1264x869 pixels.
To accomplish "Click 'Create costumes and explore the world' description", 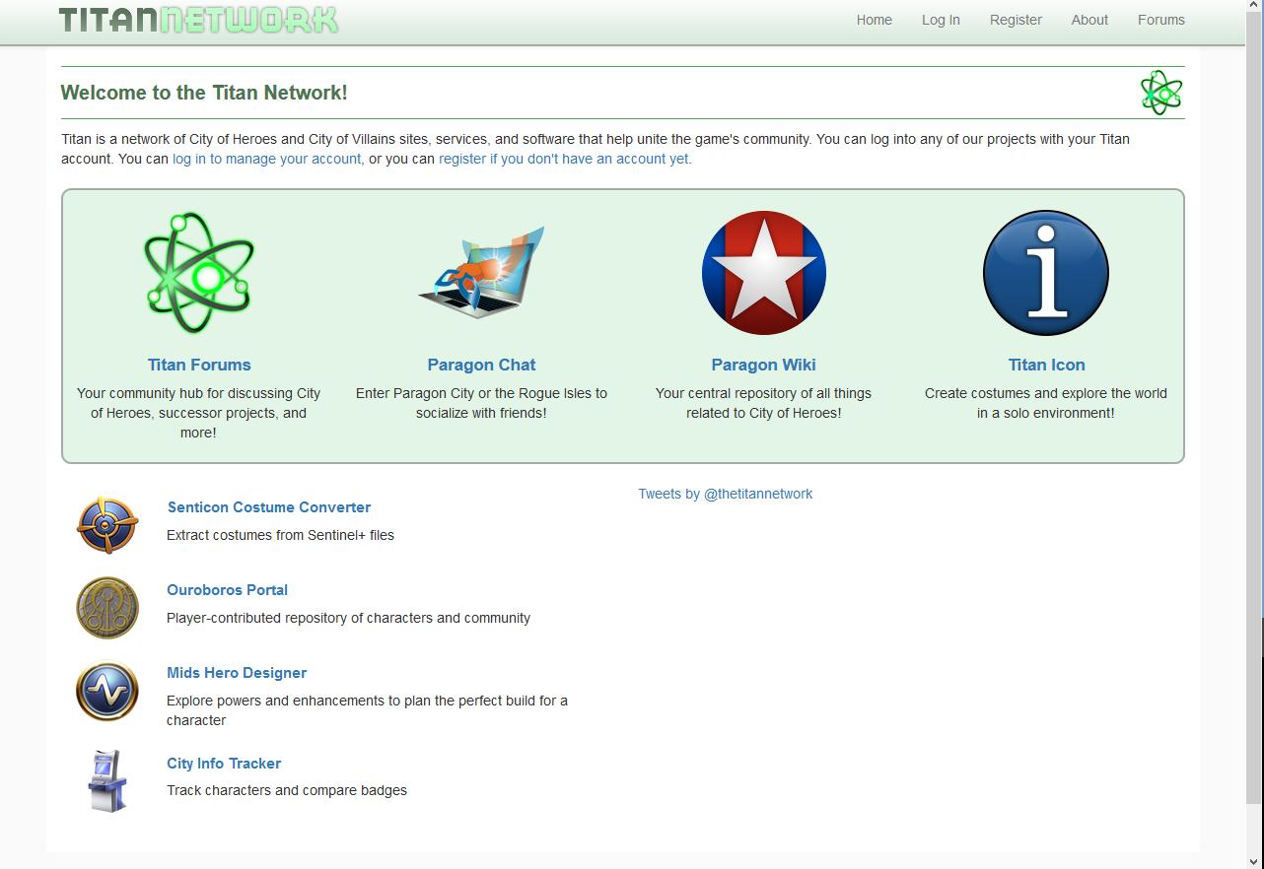I will coord(1046,403).
